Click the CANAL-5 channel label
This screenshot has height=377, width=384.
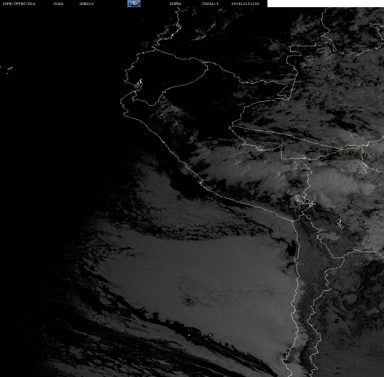(x=210, y=4)
